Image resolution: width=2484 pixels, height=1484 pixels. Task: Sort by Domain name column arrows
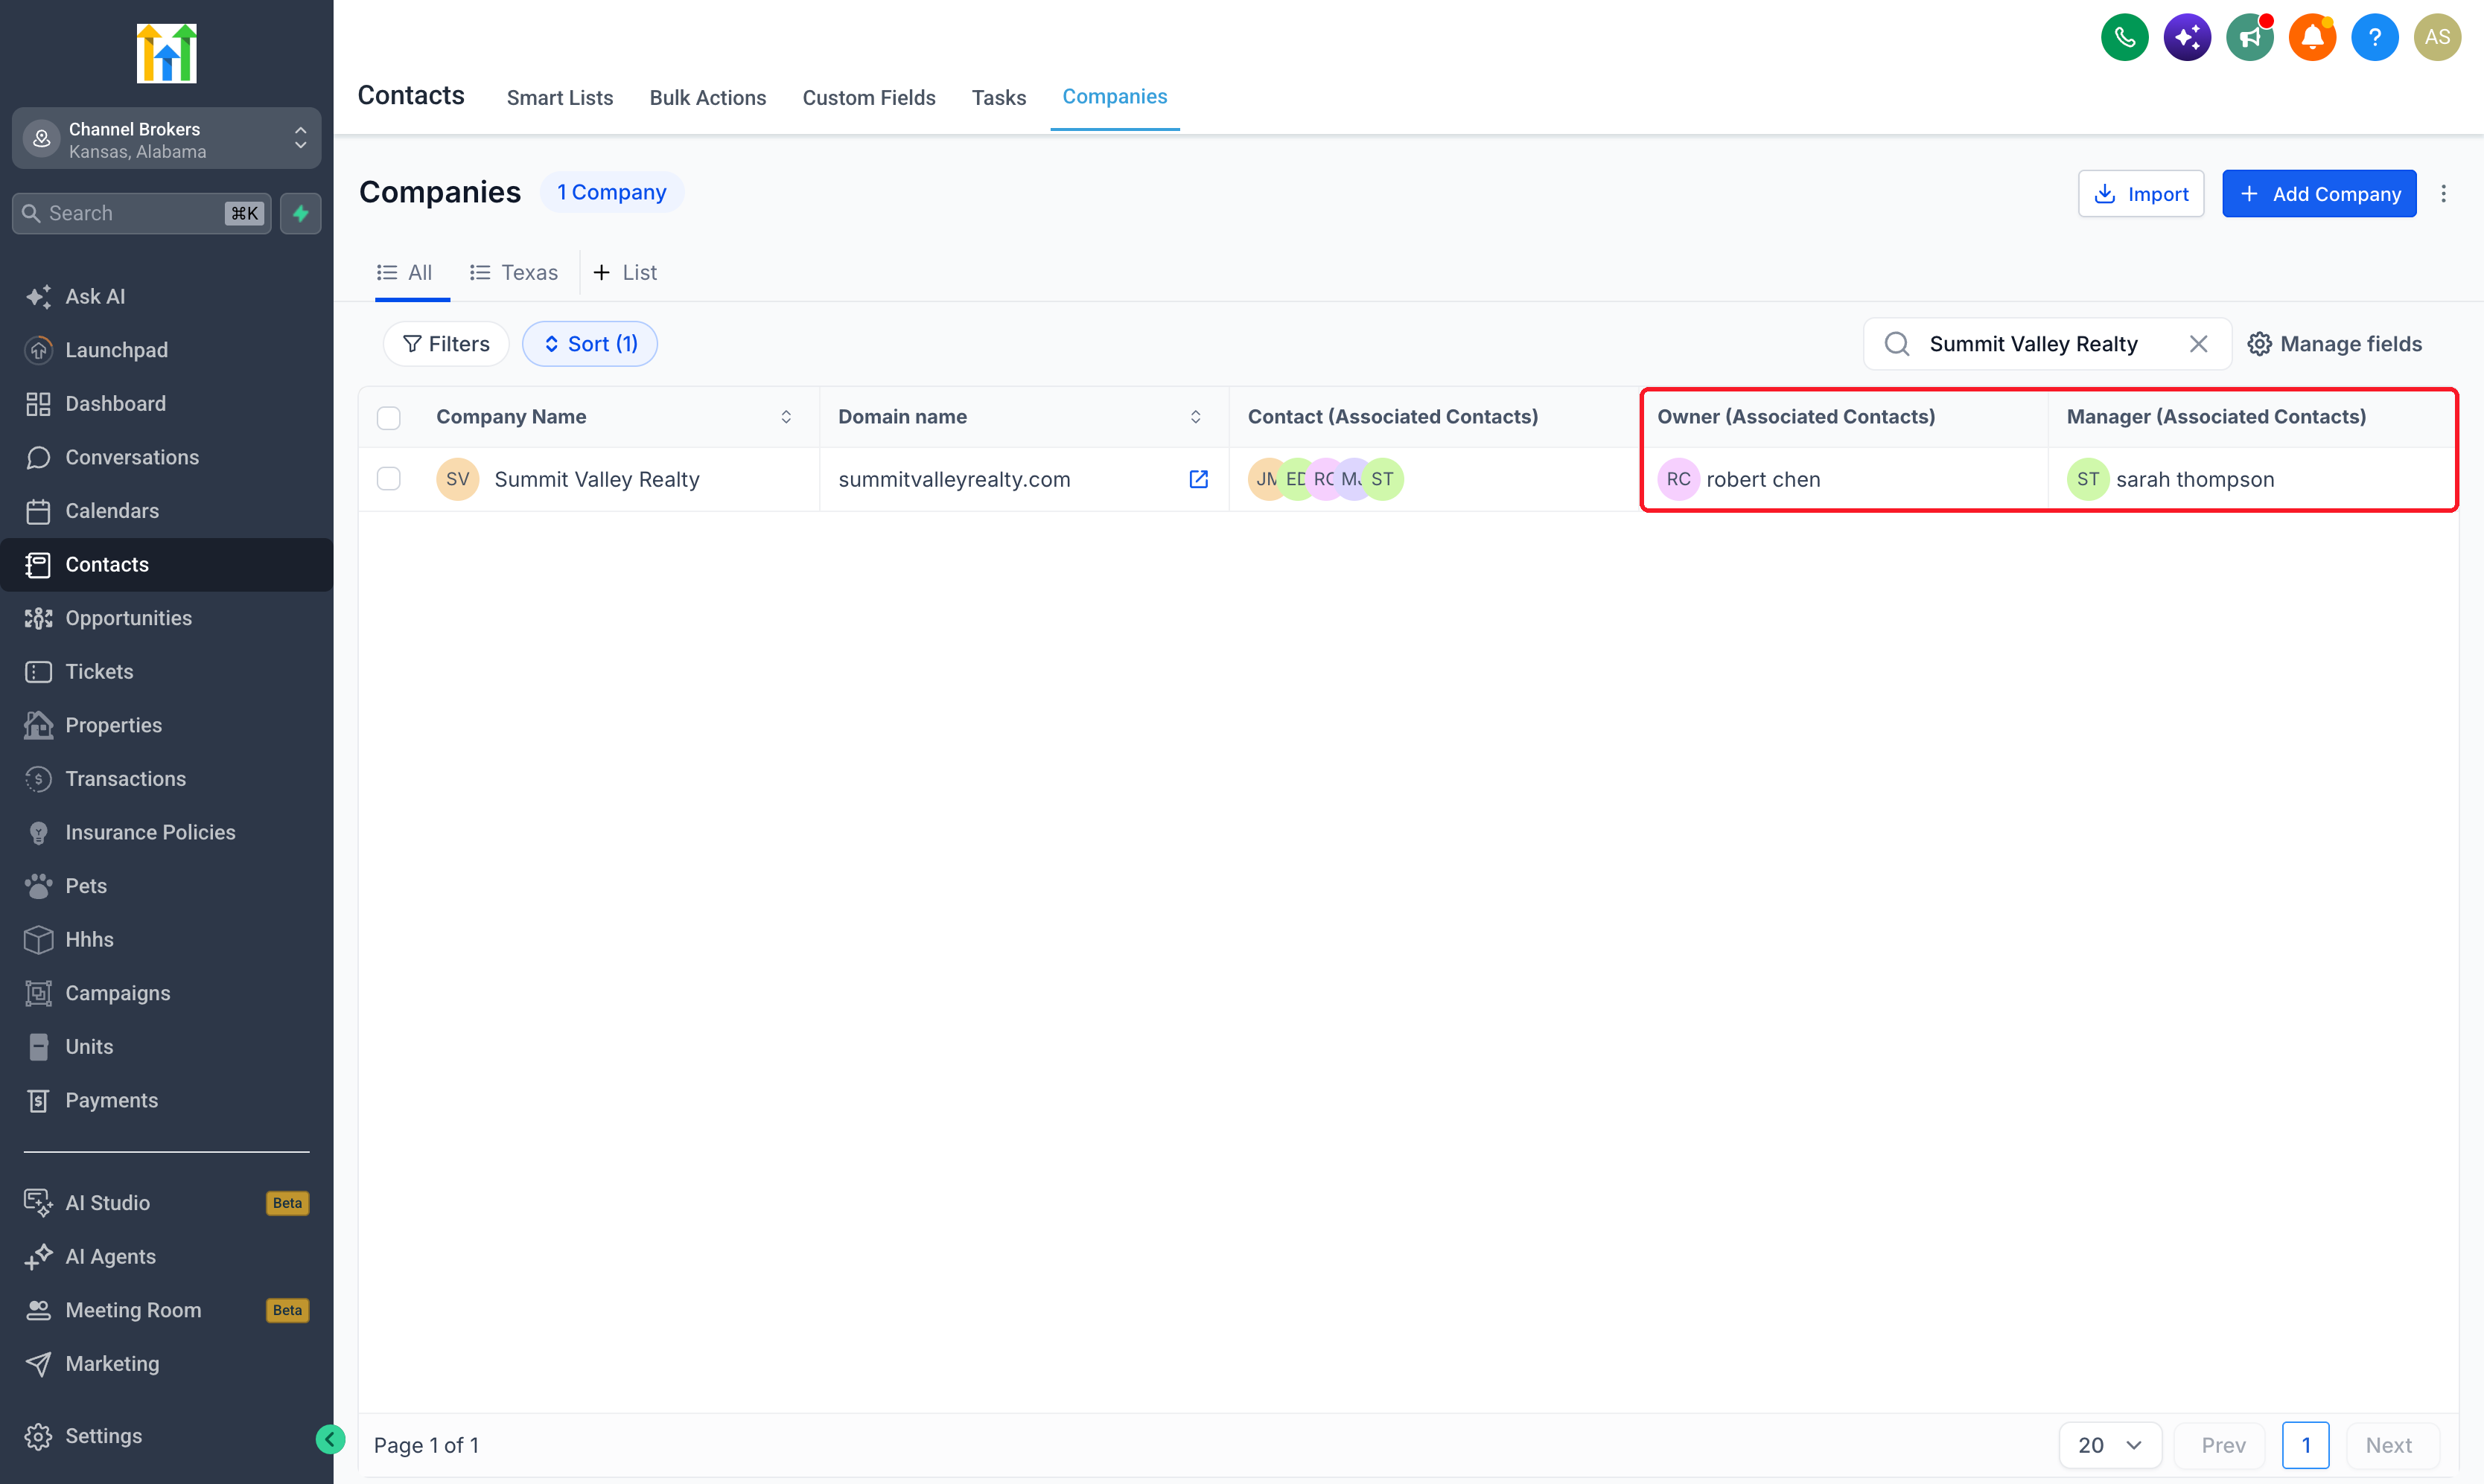click(x=1196, y=417)
